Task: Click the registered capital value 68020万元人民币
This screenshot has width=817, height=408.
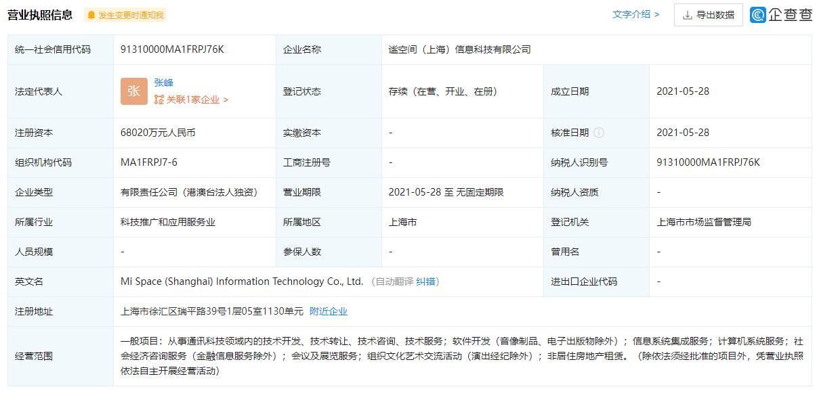Action: click(158, 133)
